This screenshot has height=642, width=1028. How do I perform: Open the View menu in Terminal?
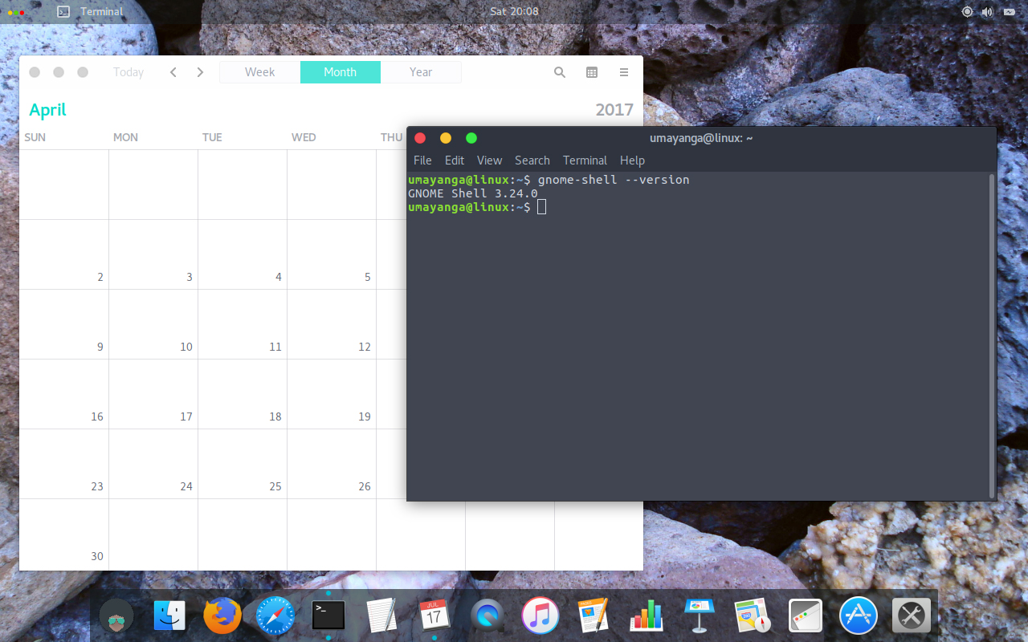point(489,160)
